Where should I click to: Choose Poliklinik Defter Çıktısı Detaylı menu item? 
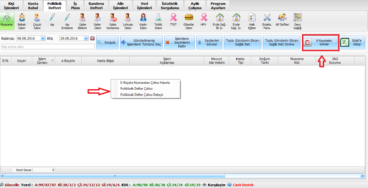142,95
